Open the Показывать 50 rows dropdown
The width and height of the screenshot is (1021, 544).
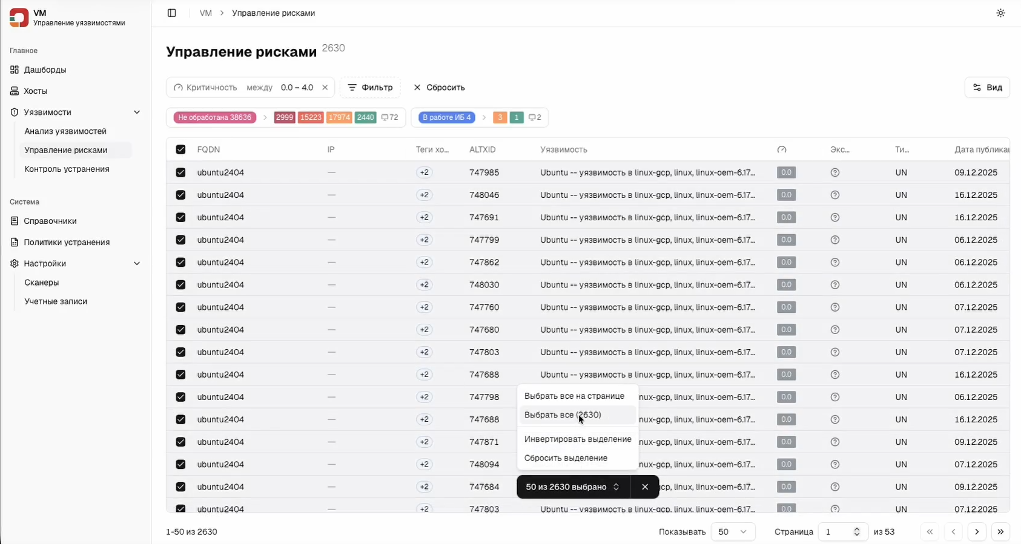coord(733,532)
